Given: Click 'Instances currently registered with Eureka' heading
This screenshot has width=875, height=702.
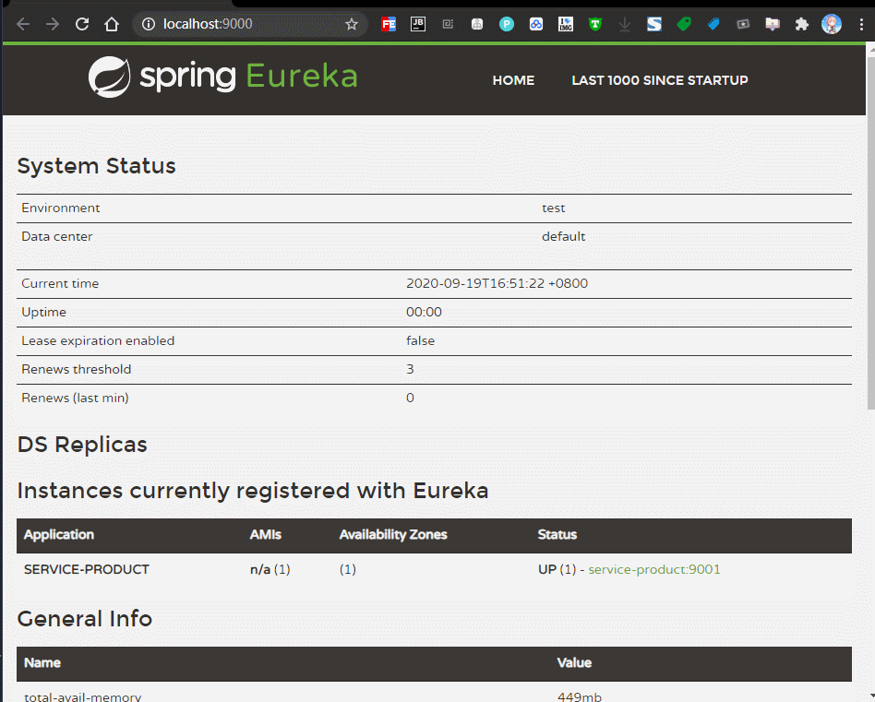Looking at the screenshot, I should click(253, 492).
